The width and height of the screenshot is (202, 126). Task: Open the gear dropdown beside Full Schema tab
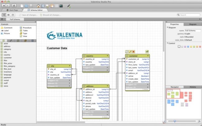[3, 19]
